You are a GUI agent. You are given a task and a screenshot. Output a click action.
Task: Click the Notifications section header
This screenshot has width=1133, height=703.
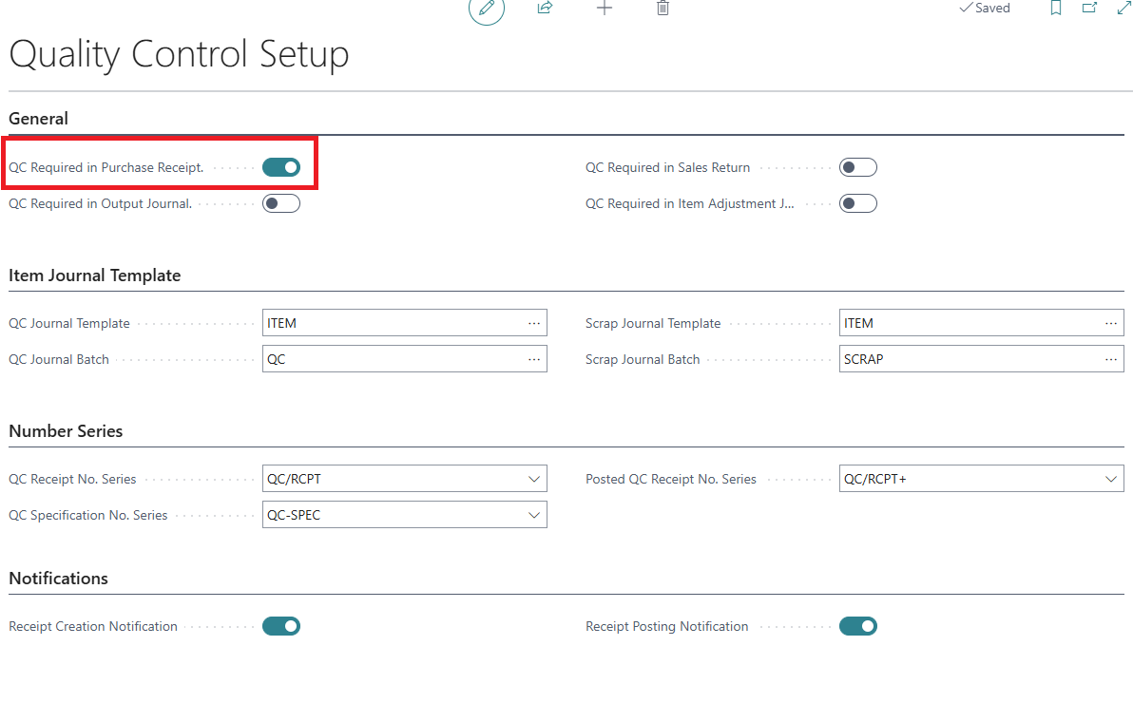point(58,579)
